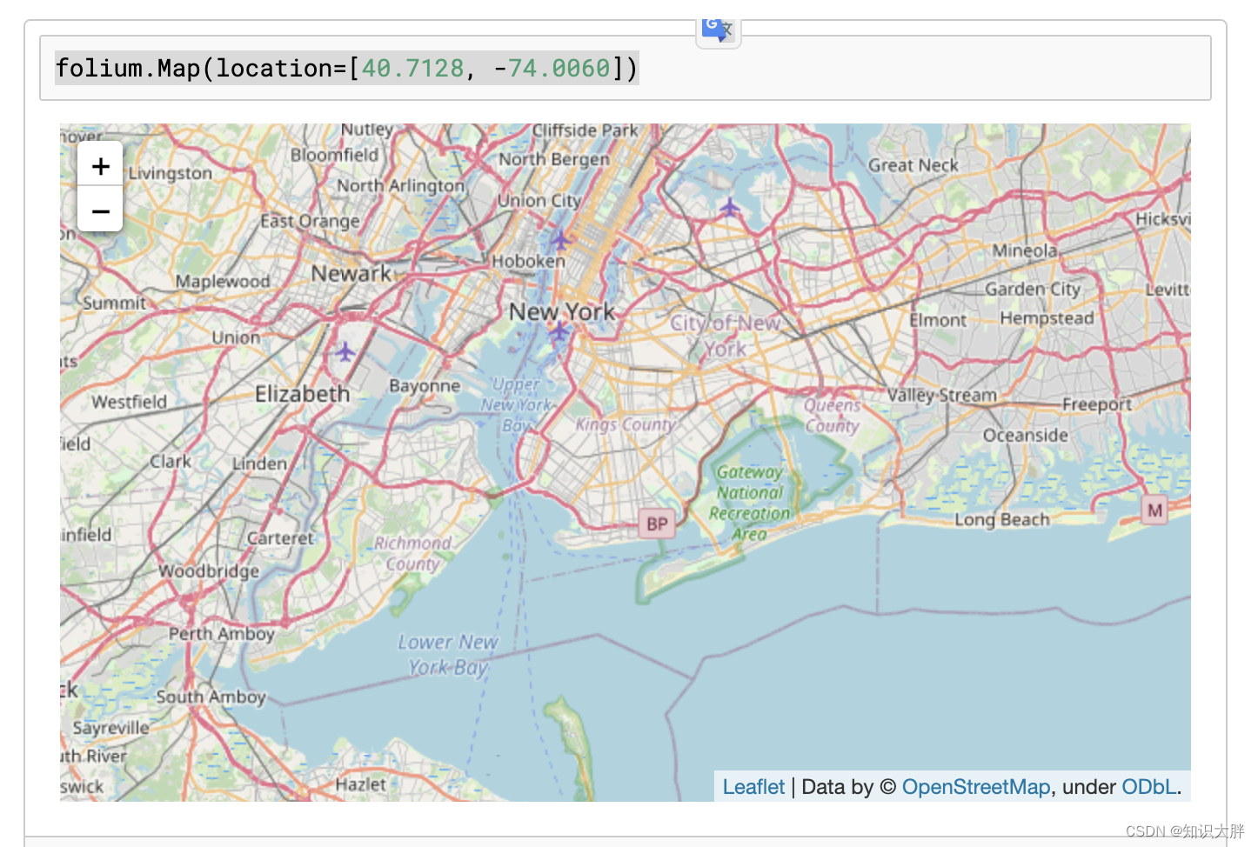Click the Richmond County label

click(x=413, y=553)
